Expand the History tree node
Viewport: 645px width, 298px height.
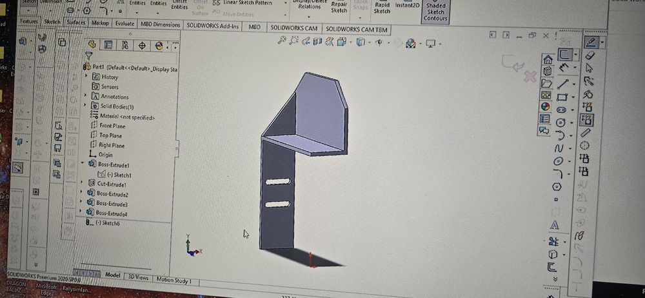pos(86,77)
